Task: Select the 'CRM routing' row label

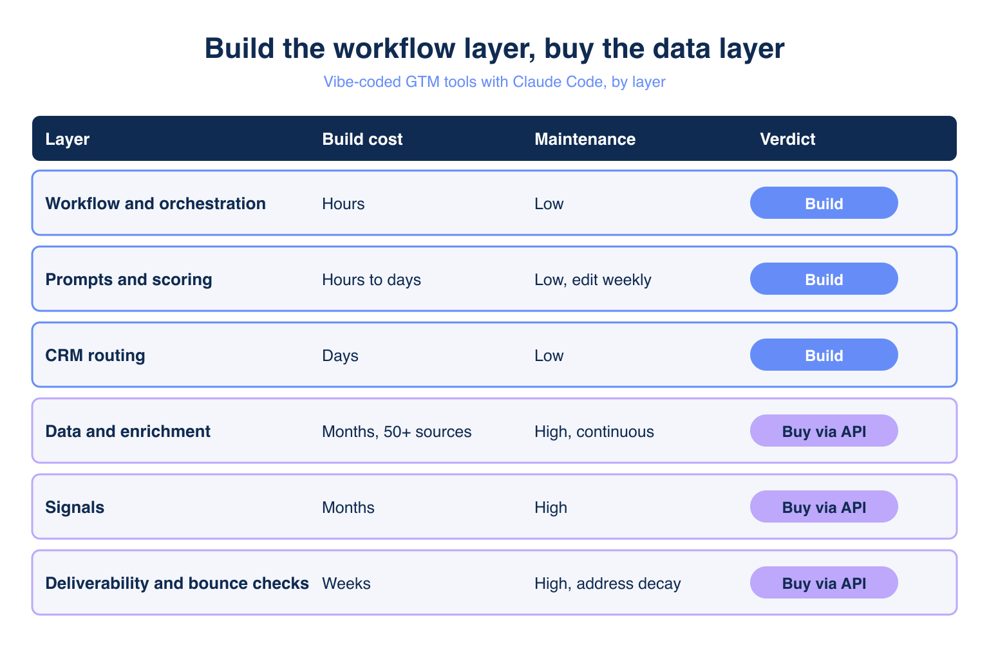Action: coord(95,355)
